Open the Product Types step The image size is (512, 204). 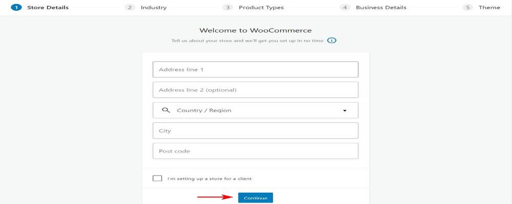[261, 8]
